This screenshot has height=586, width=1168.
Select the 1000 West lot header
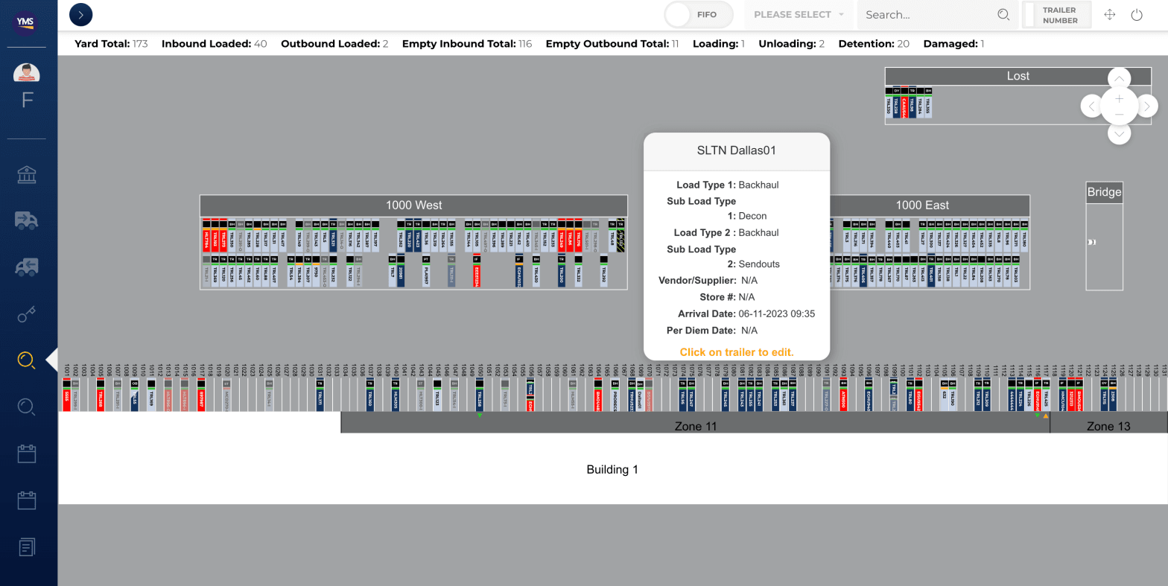click(413, 206)
